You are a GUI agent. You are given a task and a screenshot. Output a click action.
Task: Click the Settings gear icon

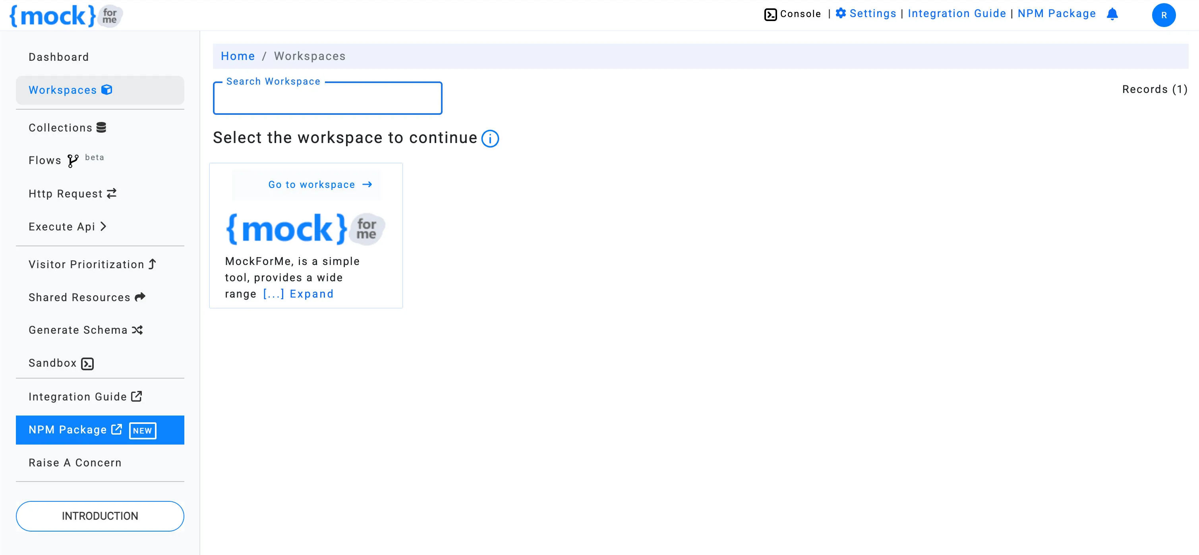(841, 14)
